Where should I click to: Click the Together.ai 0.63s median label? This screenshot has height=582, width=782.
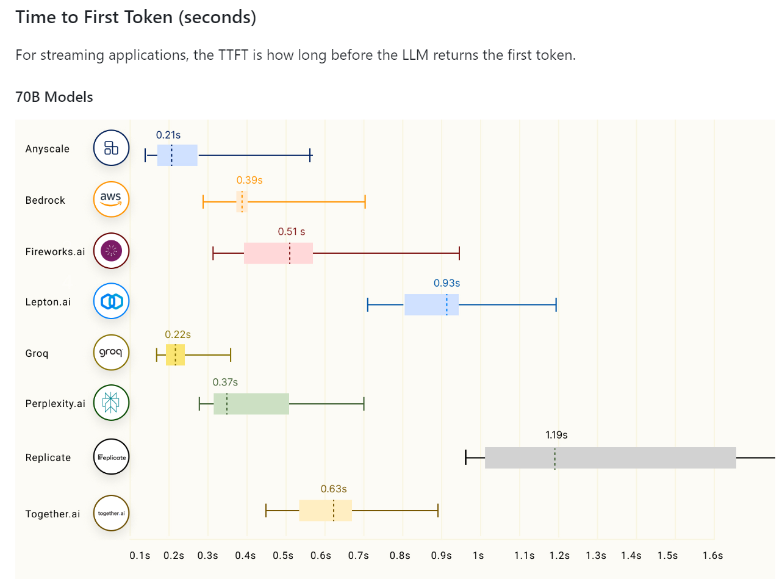(x=334, y=489)
